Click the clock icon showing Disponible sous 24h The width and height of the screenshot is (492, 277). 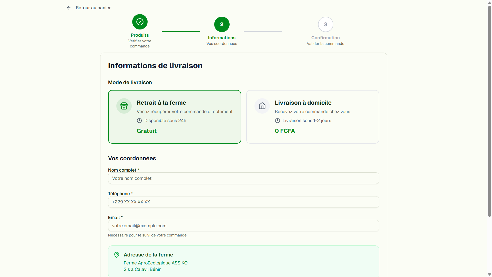[x=139, y=121]
